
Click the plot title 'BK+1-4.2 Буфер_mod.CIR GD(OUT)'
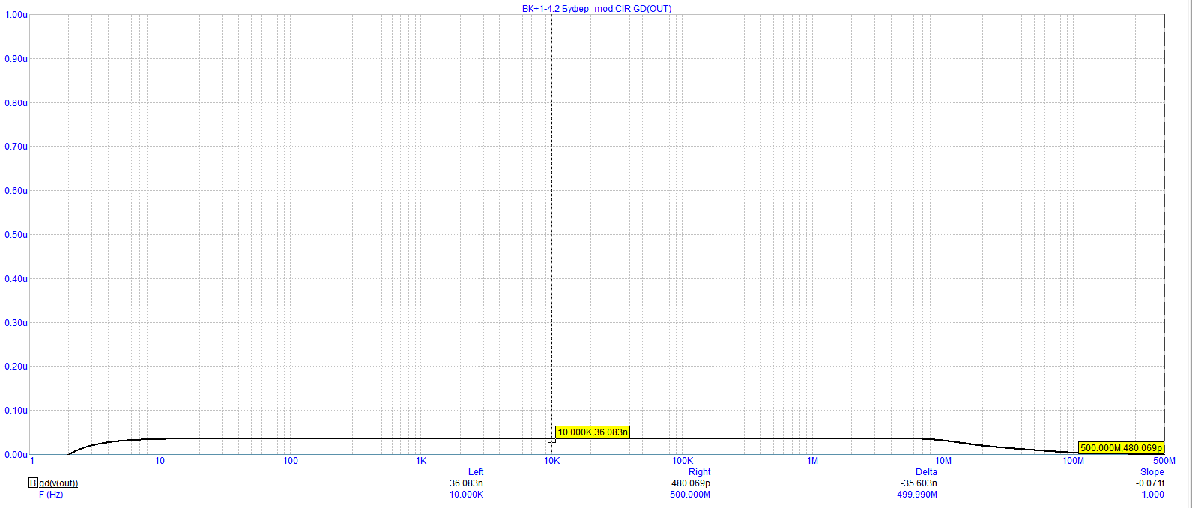pos(596,9)
